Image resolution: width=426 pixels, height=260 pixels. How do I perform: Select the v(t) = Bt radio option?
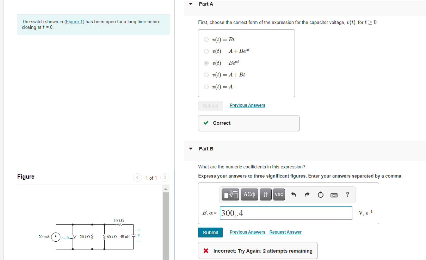[x=206, y=39]
